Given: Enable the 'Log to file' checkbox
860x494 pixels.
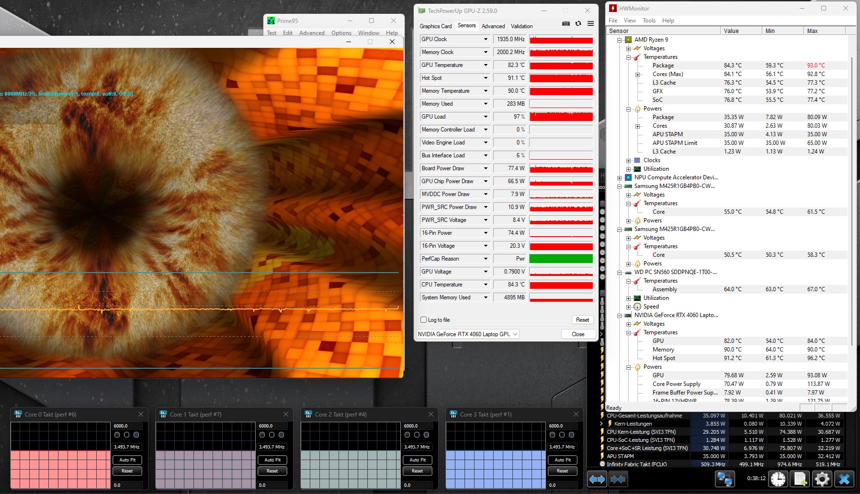Looking at the screenshot, I should (423, 320).
